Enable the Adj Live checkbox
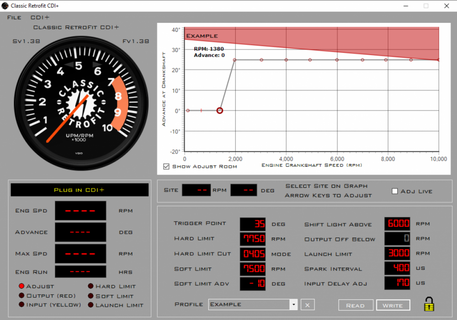Image resolution: width=457 pixels, height=320 pixels. coord(395,191)
